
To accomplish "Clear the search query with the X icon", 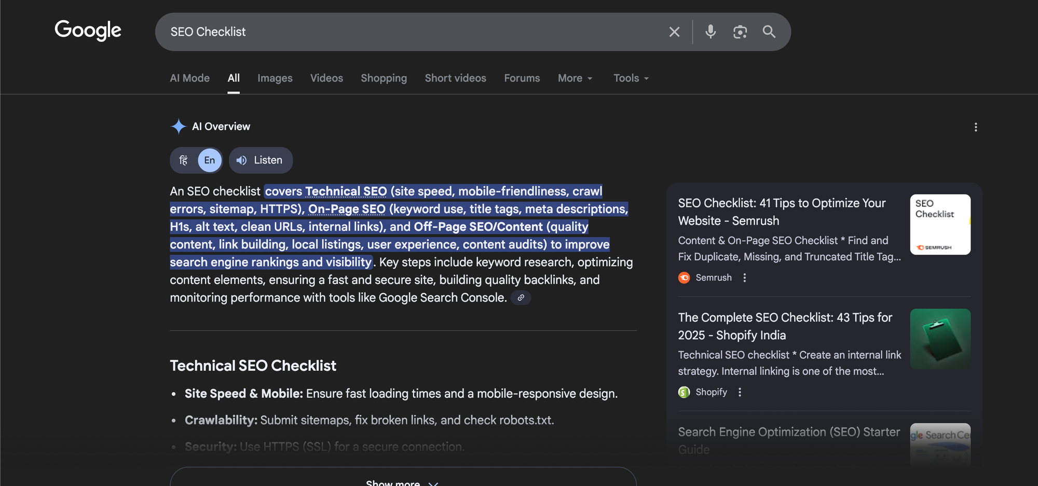I will 674,32.
